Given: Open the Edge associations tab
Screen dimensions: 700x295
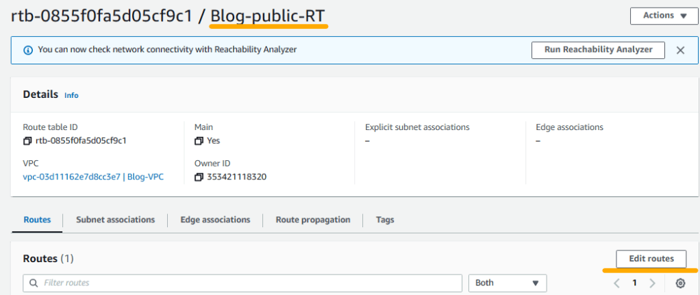Looking at the screenshot, I should tap(215, 220).
